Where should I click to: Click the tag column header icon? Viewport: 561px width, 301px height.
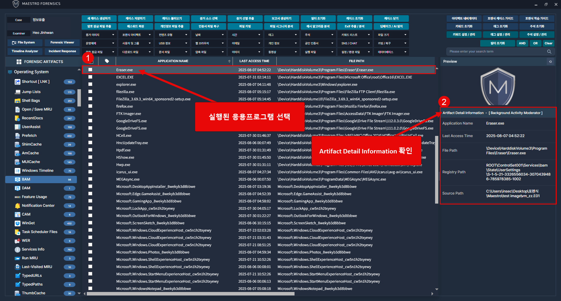107,61
